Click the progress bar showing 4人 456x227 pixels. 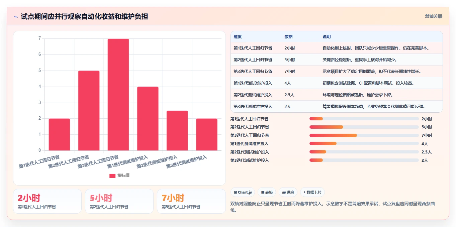click(x=364, y=144)
